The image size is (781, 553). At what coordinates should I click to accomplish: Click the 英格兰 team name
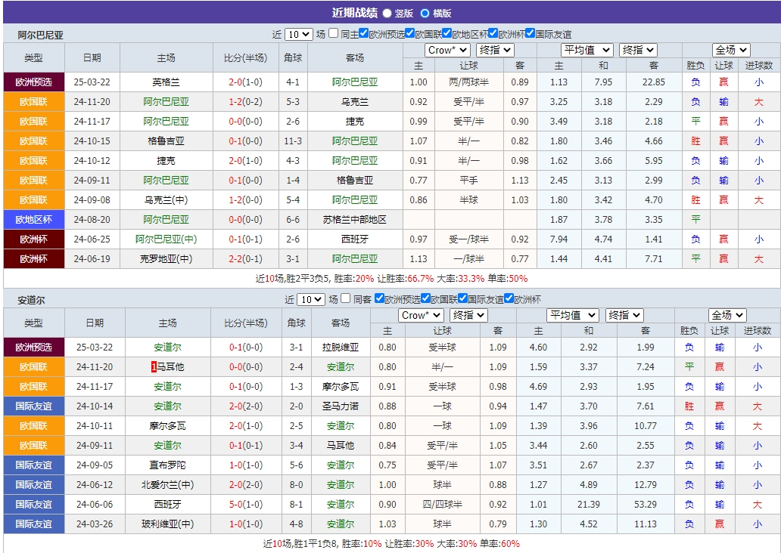(x=164, y=82)
